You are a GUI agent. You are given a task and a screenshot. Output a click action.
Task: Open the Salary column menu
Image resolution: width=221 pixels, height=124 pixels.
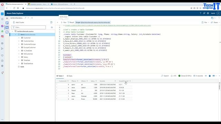tap(96, 81)
